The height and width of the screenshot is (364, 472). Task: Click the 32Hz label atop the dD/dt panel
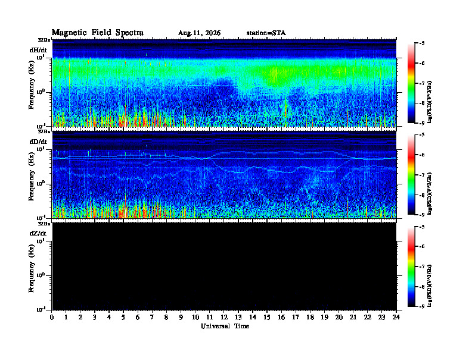click(x=44, y=131)
